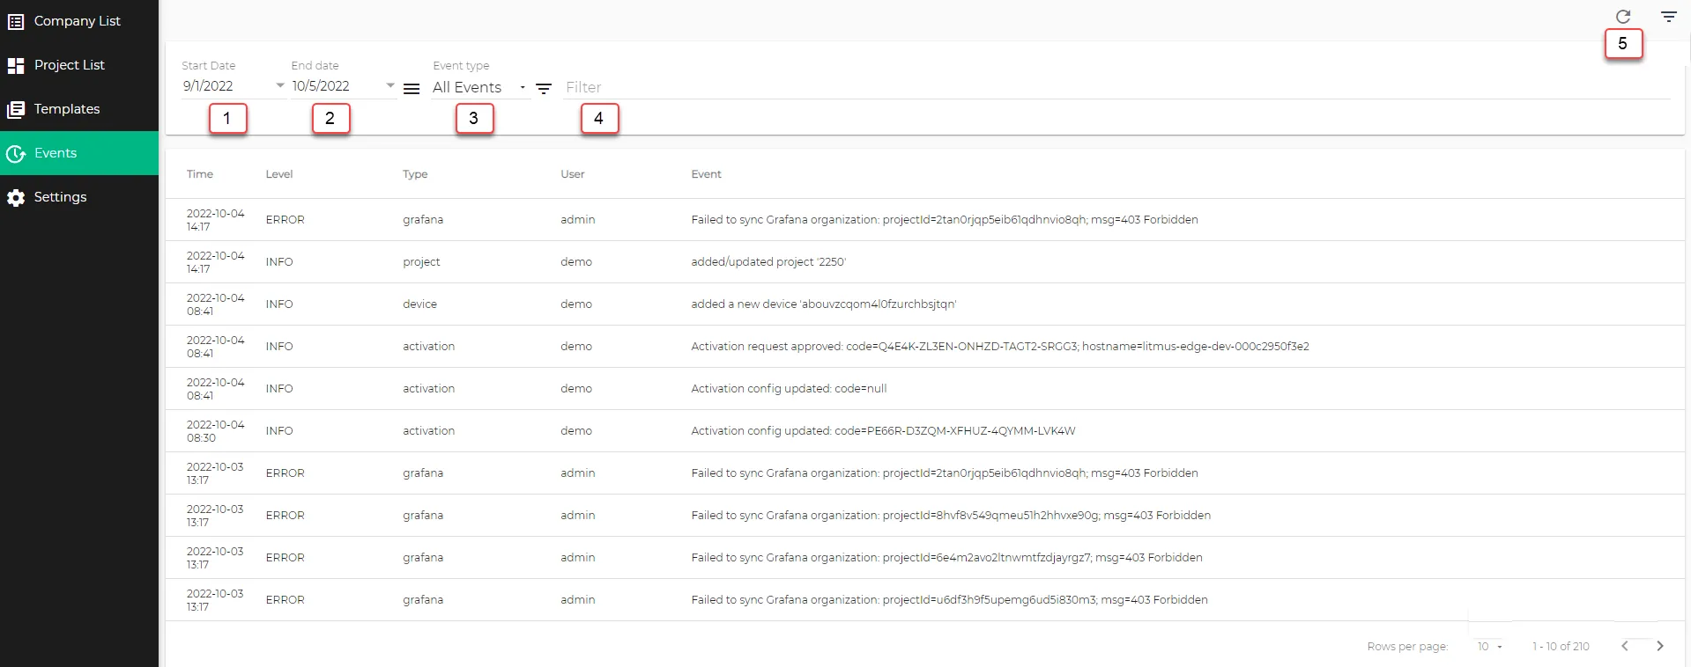
Task: Select 'Activation config updated: code=null' text
Action: coord(789,389)
